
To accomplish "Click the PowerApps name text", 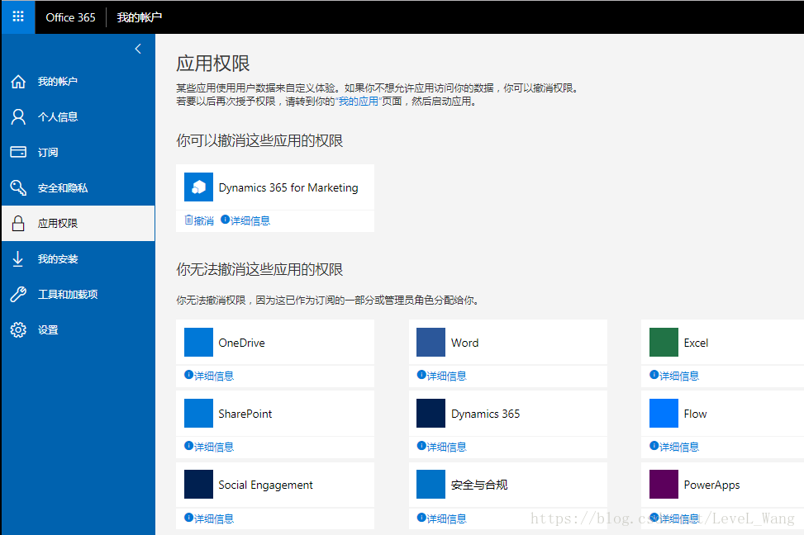I will 711,485.
